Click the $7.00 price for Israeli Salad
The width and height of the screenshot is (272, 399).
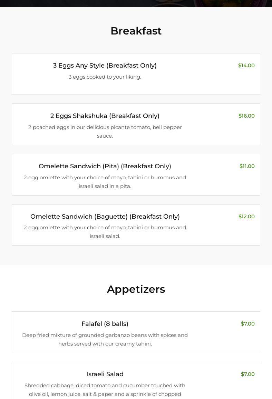click(247, 374)
